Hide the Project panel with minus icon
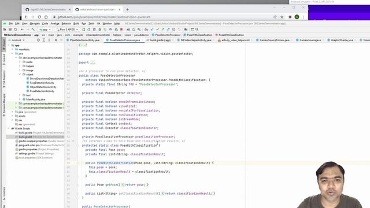The width and height of the screenshot is (370, 208). click(x=61, y=40)
